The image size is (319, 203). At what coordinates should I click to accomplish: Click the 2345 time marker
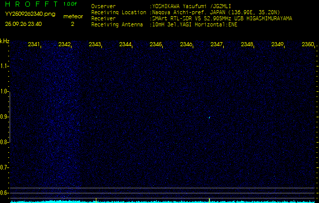156,45
